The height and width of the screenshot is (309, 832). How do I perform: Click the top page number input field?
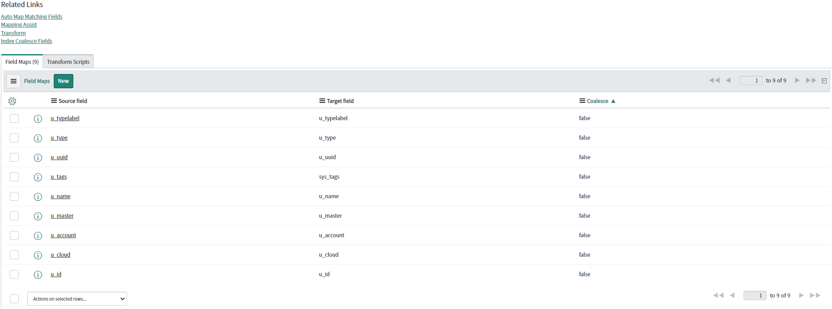(x=751, y=80)
